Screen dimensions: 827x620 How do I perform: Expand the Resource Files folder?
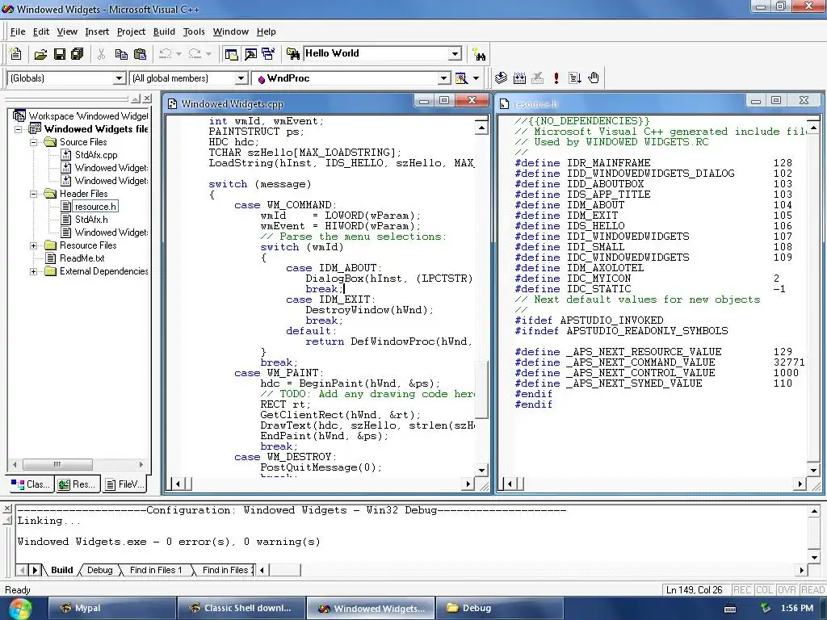33,245
